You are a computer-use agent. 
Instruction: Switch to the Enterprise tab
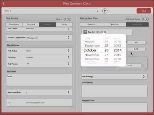(14, 24)
